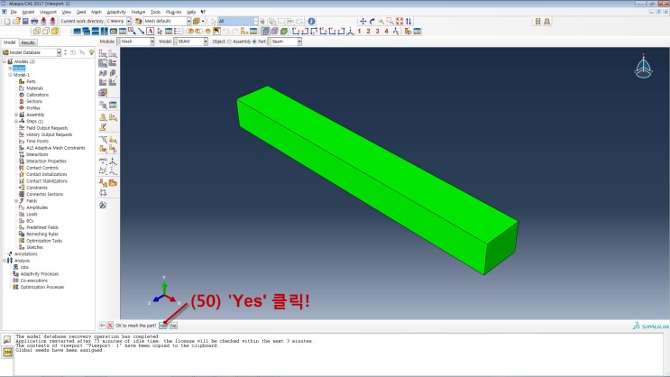The width and height of the screenshot is (670, 377).
Task: Click the Create Datum Point tool icon
Action: pyautogui.click(x=103, y=161)
